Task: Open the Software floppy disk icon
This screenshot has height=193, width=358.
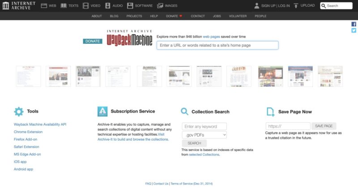Action: (x=130, y=6)
